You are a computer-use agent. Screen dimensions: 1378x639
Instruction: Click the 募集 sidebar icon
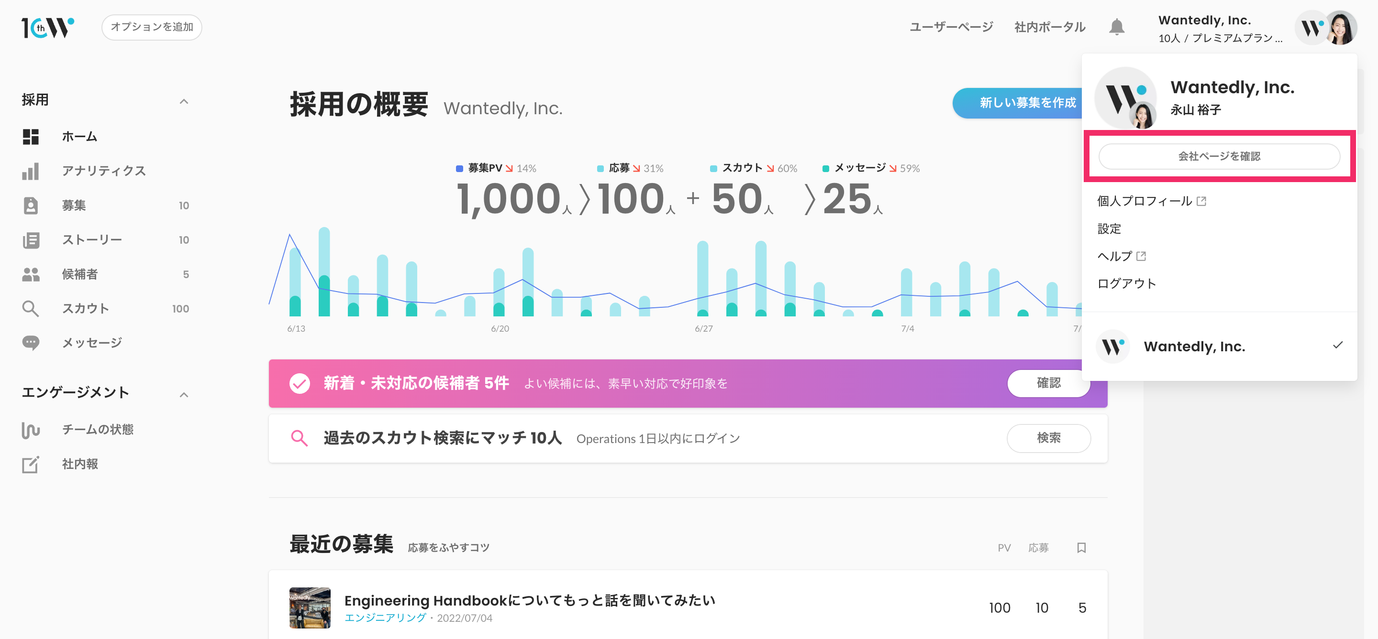[x=31, y=205]
